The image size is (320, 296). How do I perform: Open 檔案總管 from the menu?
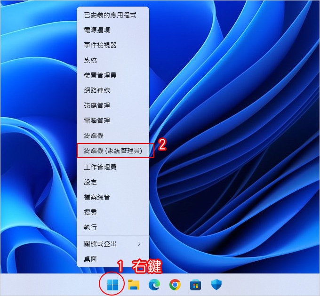click(x=113, y=197)
